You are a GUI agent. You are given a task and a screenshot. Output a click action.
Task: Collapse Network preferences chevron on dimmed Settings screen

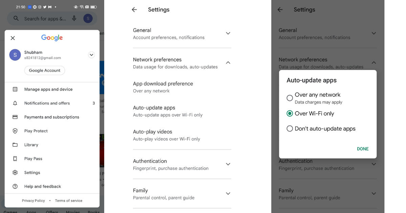coord(374,63)
